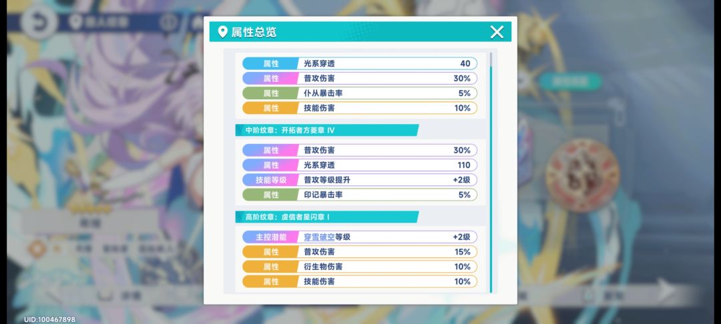721x324 pixels.
Task: Select the 衍生物伤害 10% row
Action: pyautogui.click(x=360, y=267)
